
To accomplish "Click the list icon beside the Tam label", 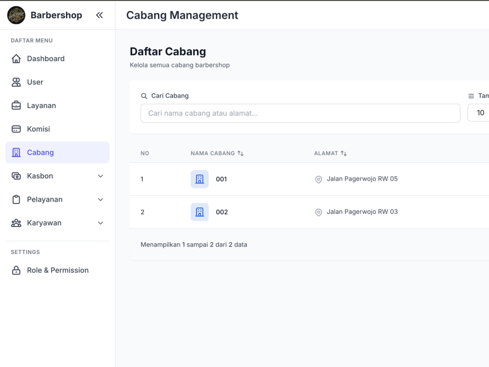I will [x=471, y=96].
